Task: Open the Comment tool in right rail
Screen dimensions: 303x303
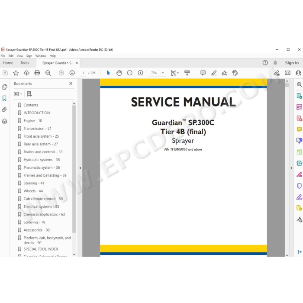Action: pyautogui.click(x=299, y=129)
